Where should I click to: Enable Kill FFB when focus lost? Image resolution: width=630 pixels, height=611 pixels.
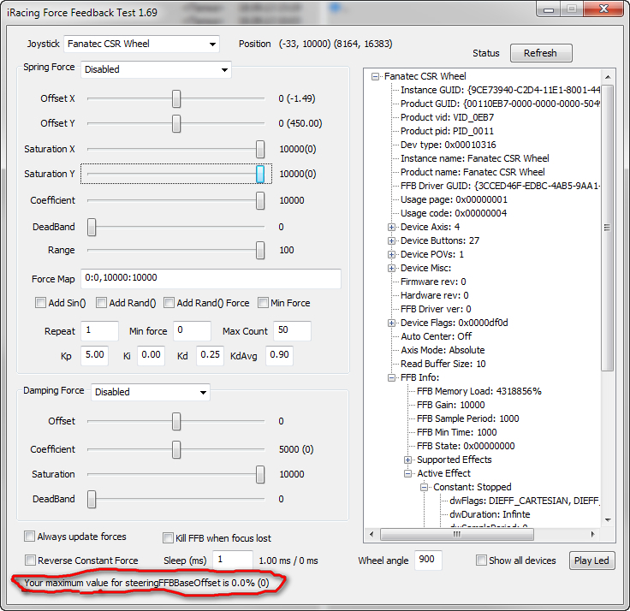click(169, 538)
